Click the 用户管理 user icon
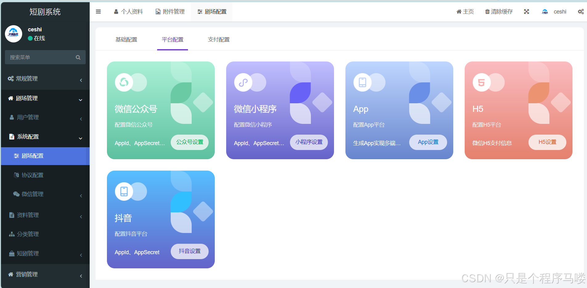This screenshot has height=288, width=587. (12, 117)
